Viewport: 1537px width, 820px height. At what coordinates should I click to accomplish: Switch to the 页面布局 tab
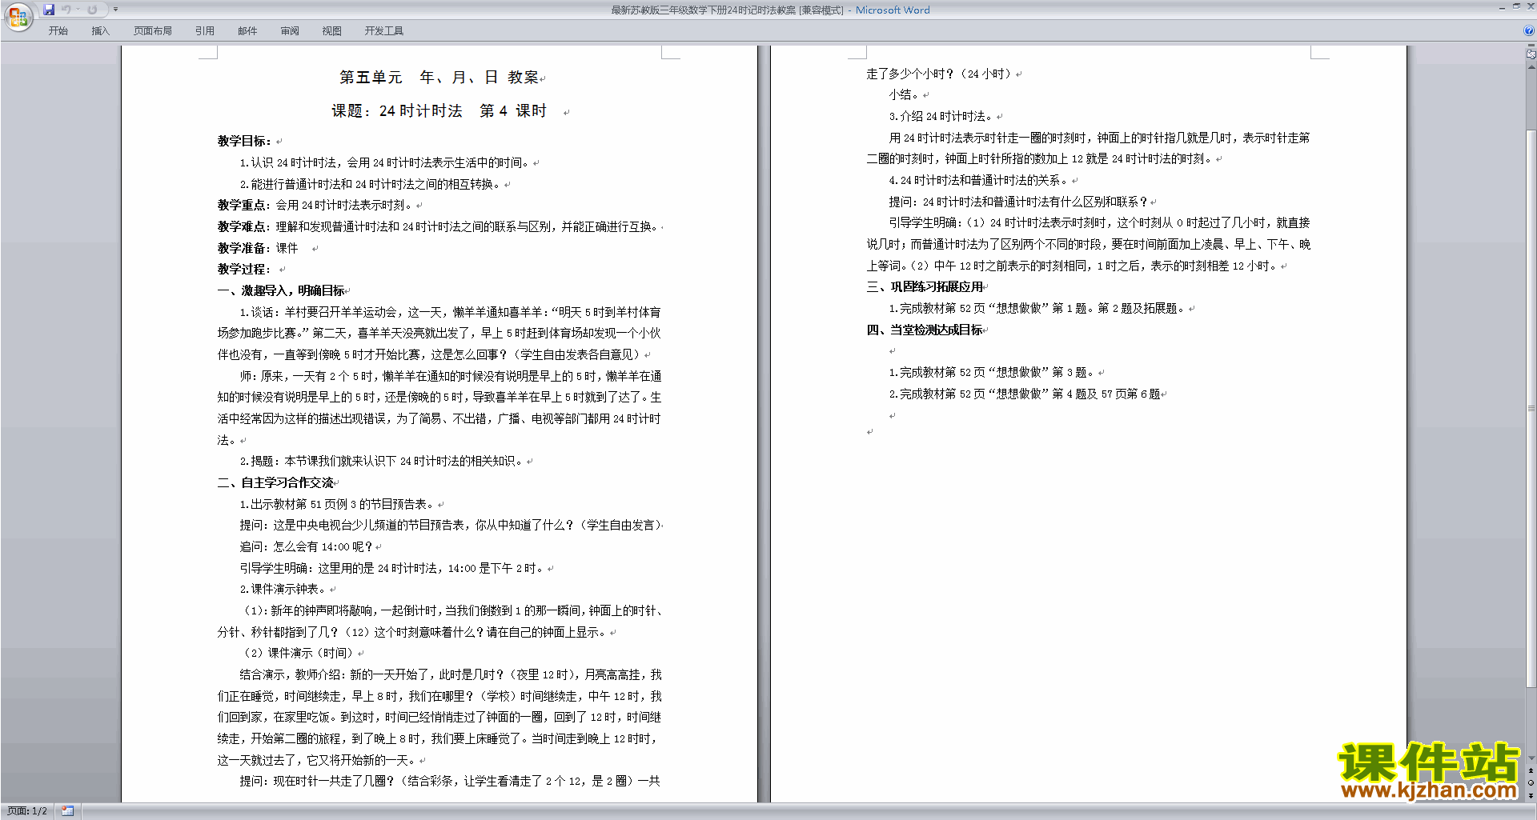(x=153, y=31)
